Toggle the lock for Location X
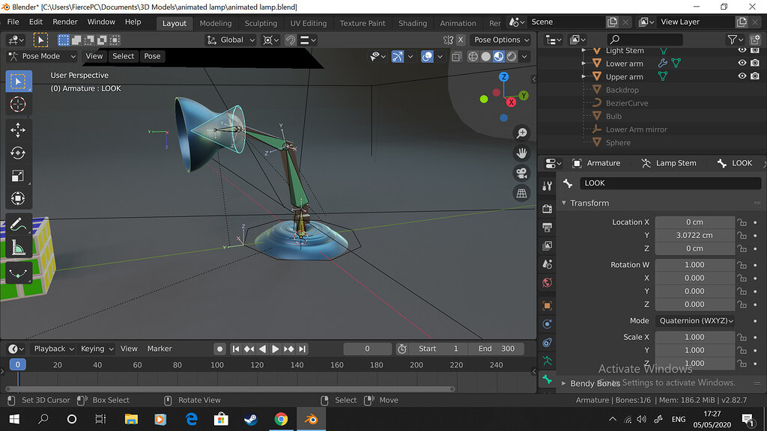The width and height of the screenshot is (767, 431). (742, 222)
